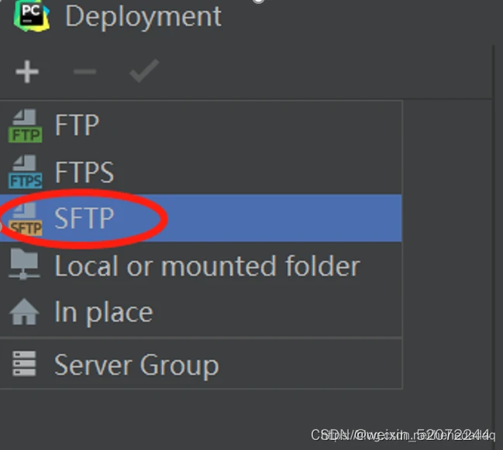Click the CSDN watermark text

pyautogui.click(x=402, y=435)
